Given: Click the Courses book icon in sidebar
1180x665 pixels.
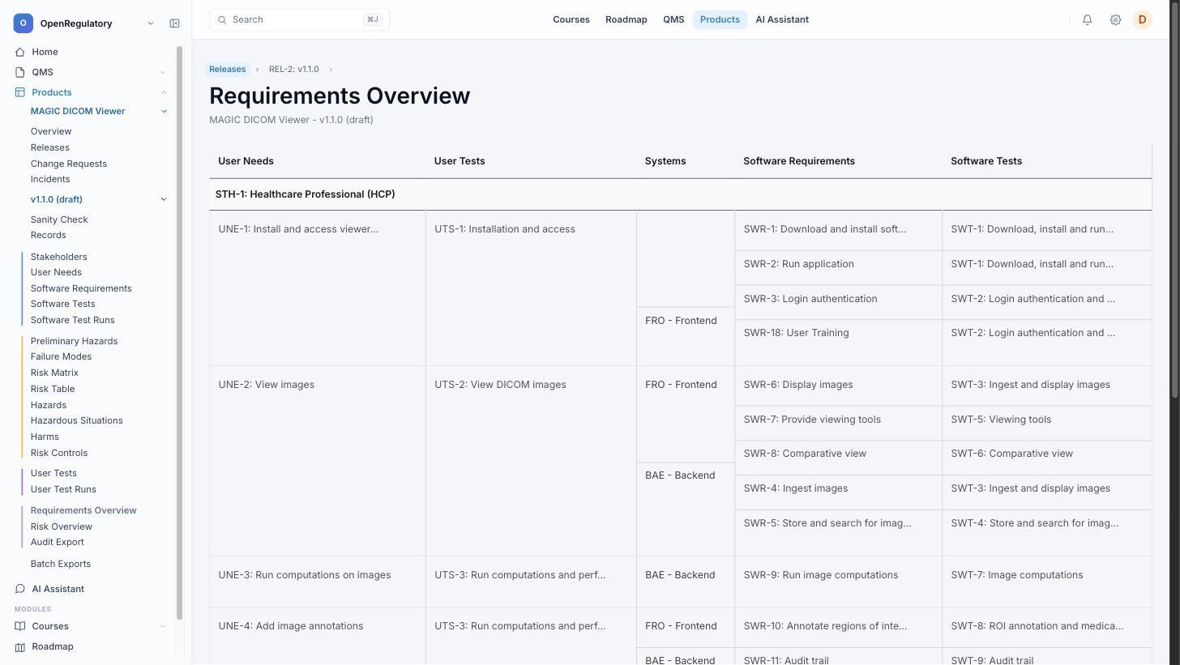Looking at the screenshot, I should coord(20,626).
